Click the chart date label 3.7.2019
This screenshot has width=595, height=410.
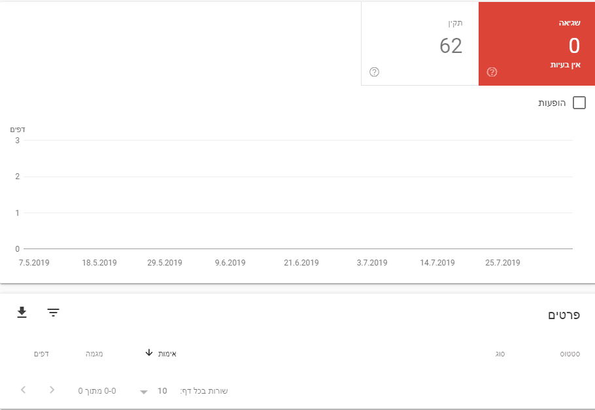click(372, 263)
